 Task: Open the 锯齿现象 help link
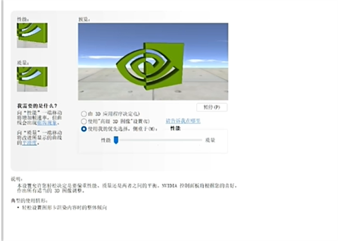pos(47,123)
